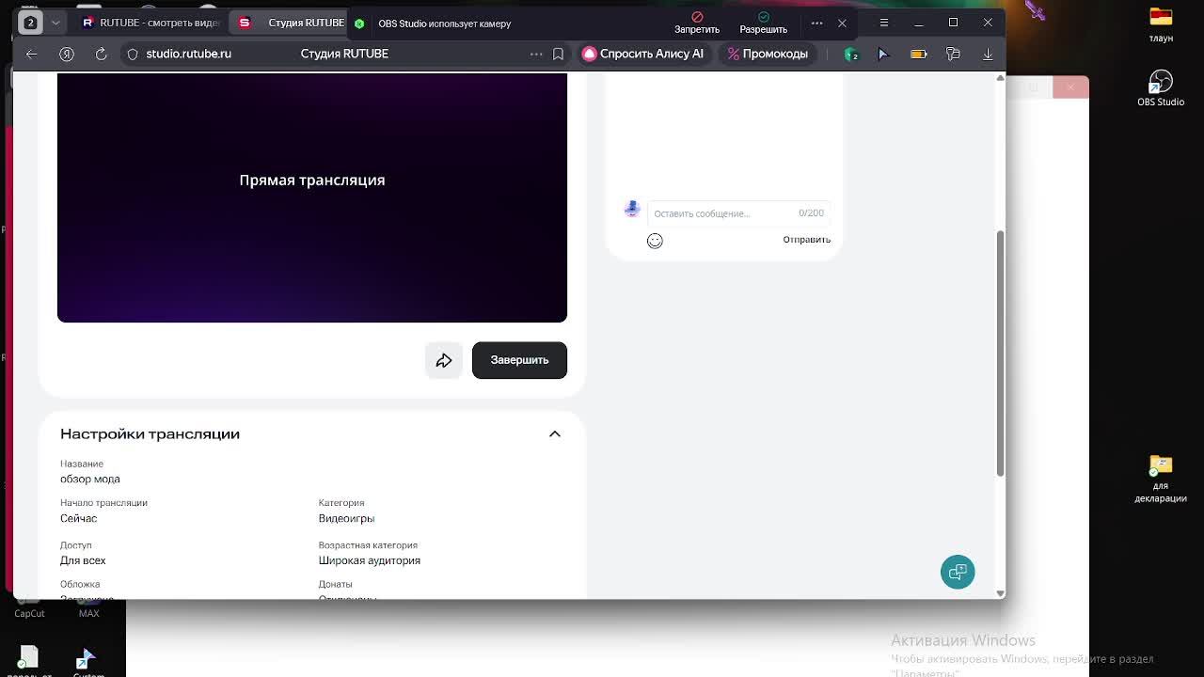Click the page vertical scrollbar thumb

1000,353
